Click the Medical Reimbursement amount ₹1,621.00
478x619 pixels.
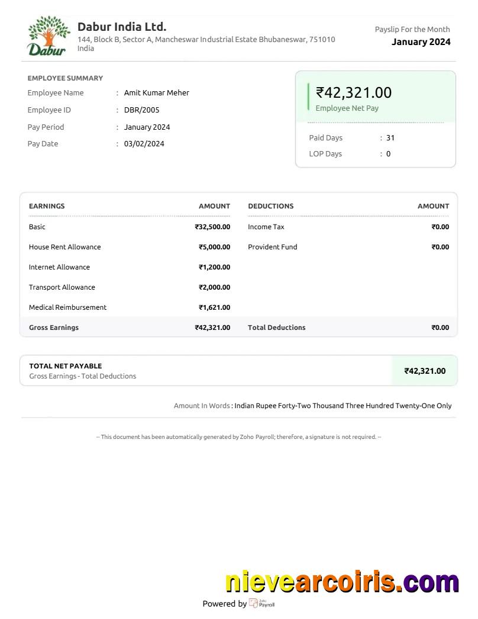point(214,307)
